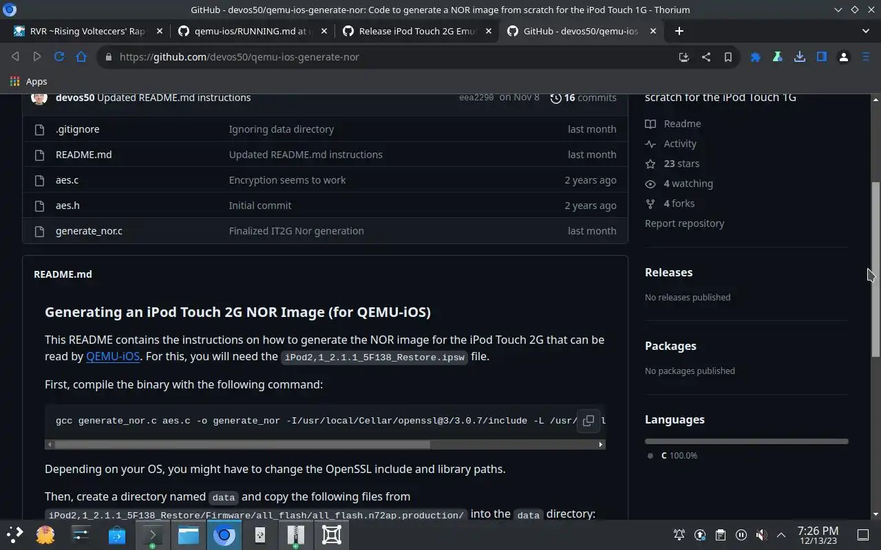Open repository Activity

[x=671, y=144]
